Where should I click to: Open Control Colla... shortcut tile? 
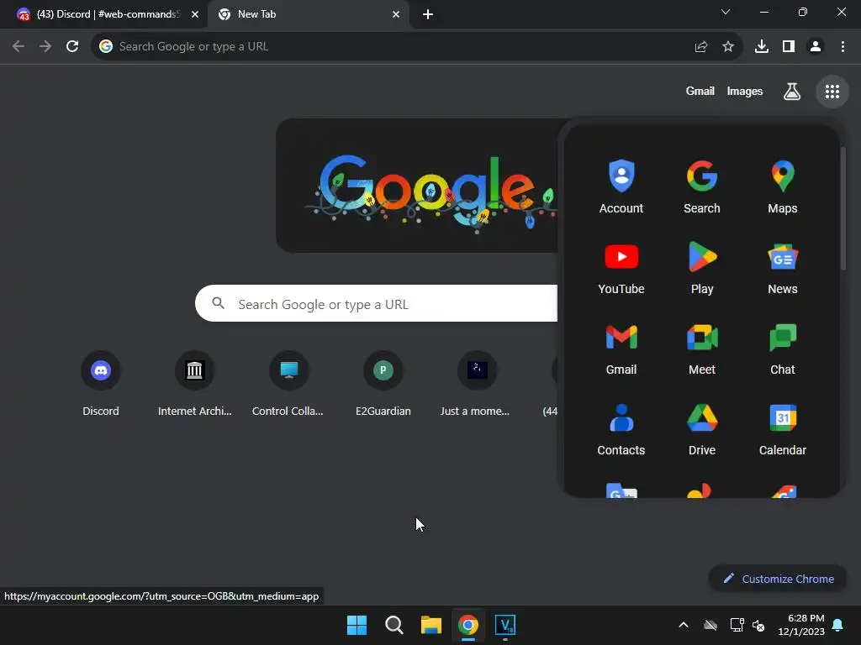[288, 384]
